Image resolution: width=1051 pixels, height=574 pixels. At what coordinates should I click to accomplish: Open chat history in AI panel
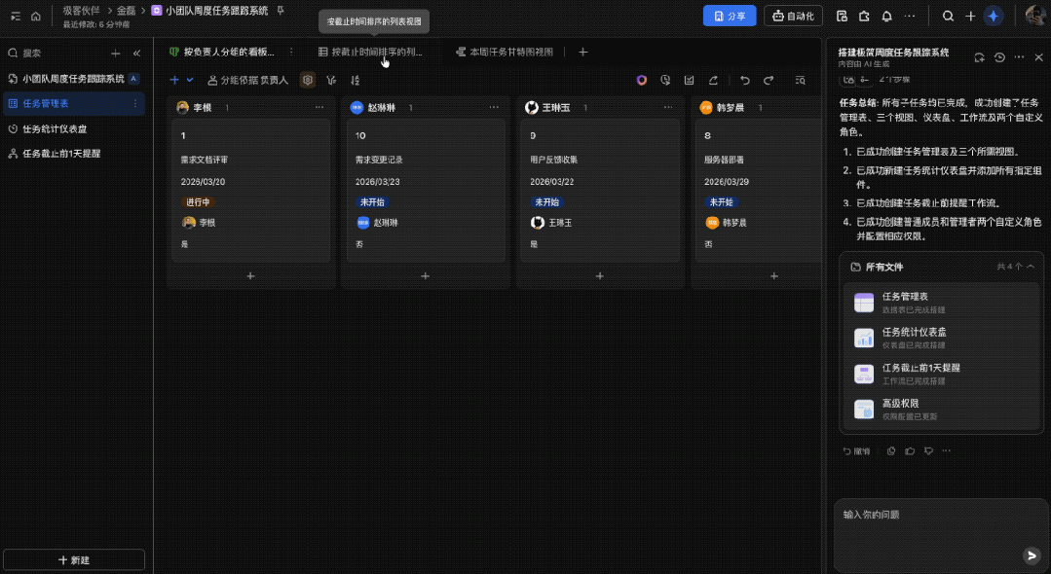[x=999, y=58]
